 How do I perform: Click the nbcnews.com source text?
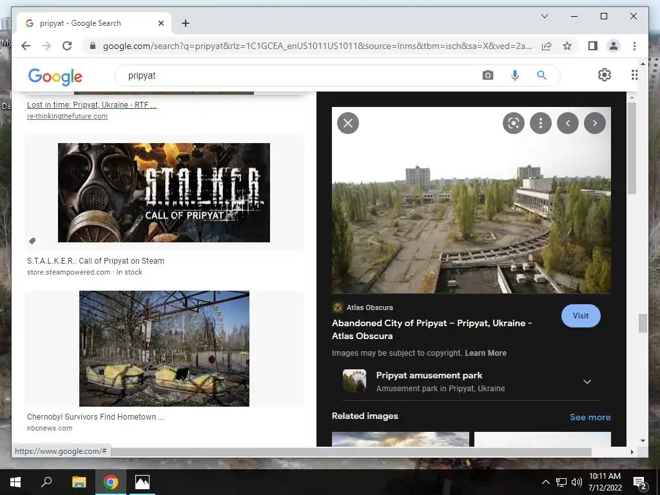click(50, 428)
